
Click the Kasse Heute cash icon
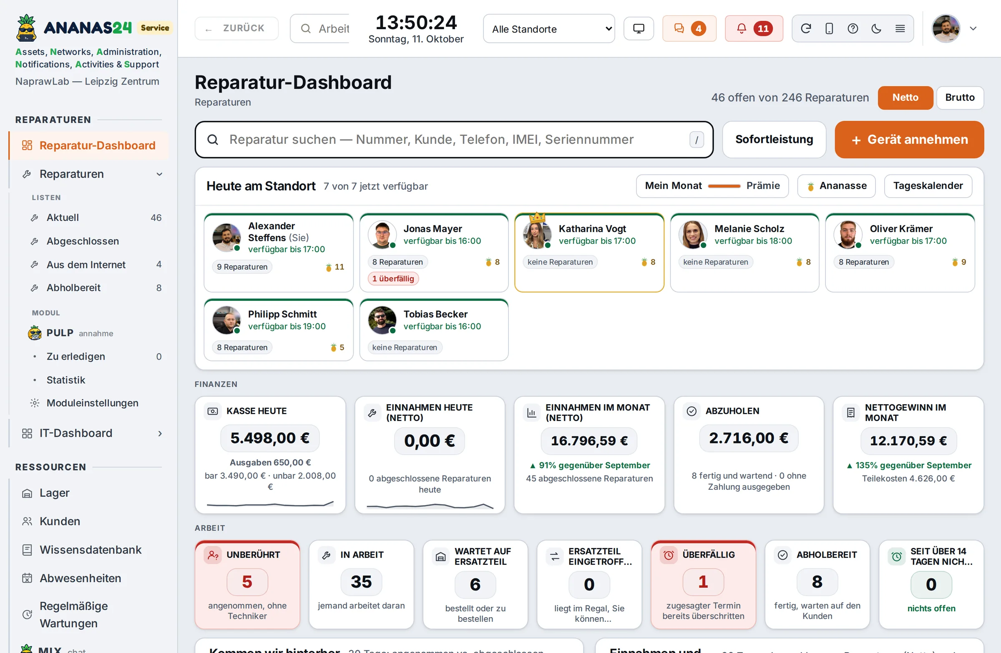point(213,411)
